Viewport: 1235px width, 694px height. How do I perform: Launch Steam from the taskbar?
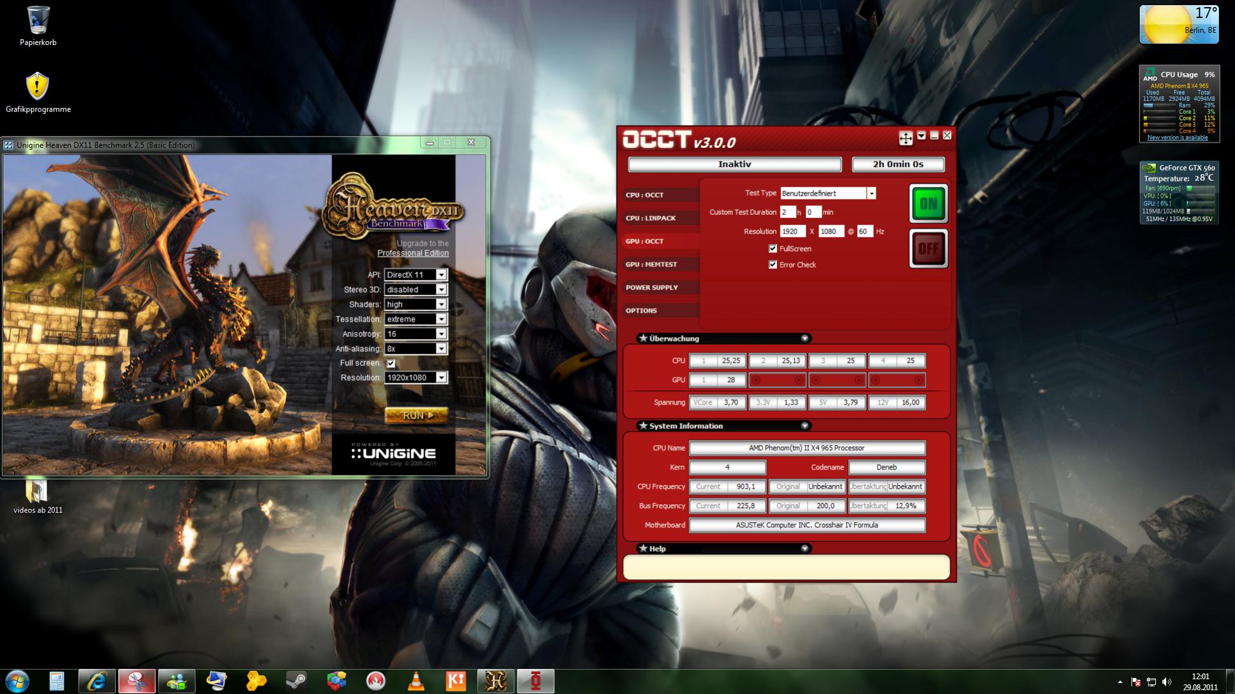pyautogui.click(x=296, y=681)
